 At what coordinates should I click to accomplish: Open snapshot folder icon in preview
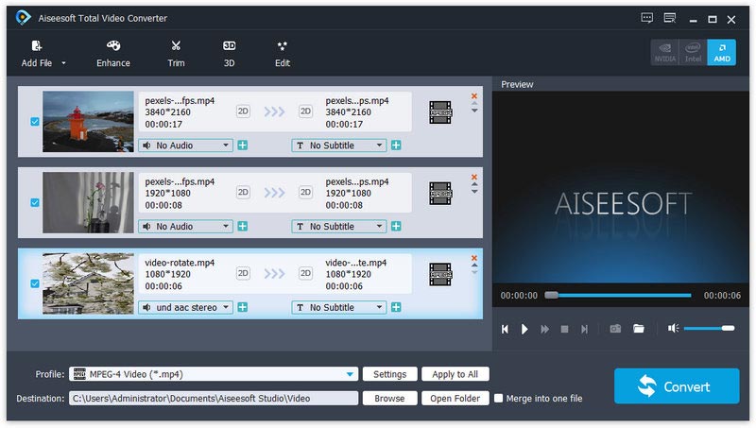(x=639, y=329)
